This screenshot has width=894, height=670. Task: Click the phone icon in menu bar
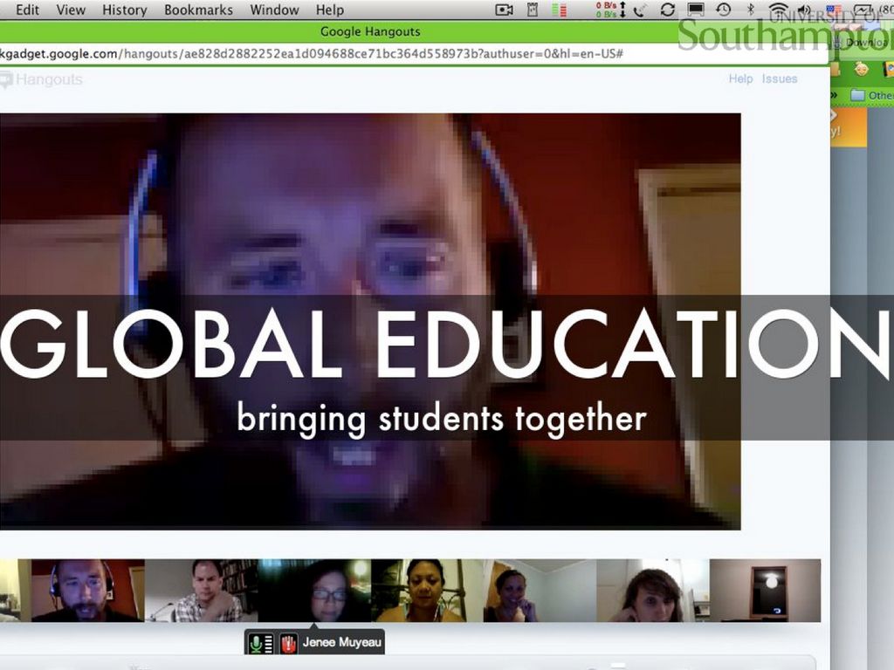(x=640, y=10)
